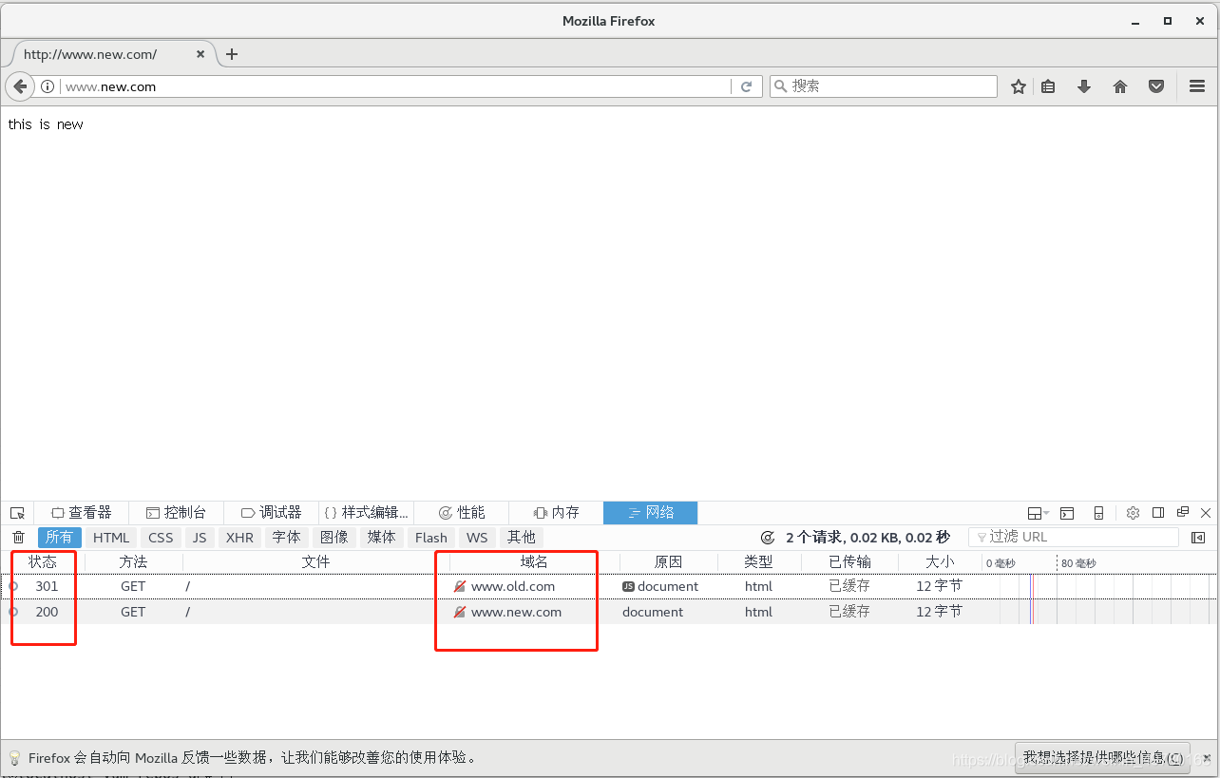Switch to 控制台 console tab
The width and height of the screenshot is (1220, 778).
(x=176, y=513)
